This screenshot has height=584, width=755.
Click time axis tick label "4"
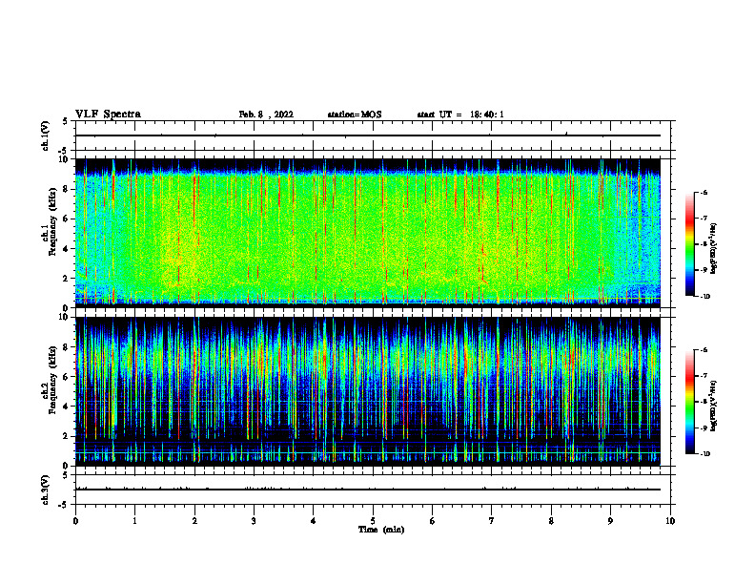point(314,521)
